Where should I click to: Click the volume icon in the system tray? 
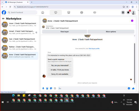(124, 100)
